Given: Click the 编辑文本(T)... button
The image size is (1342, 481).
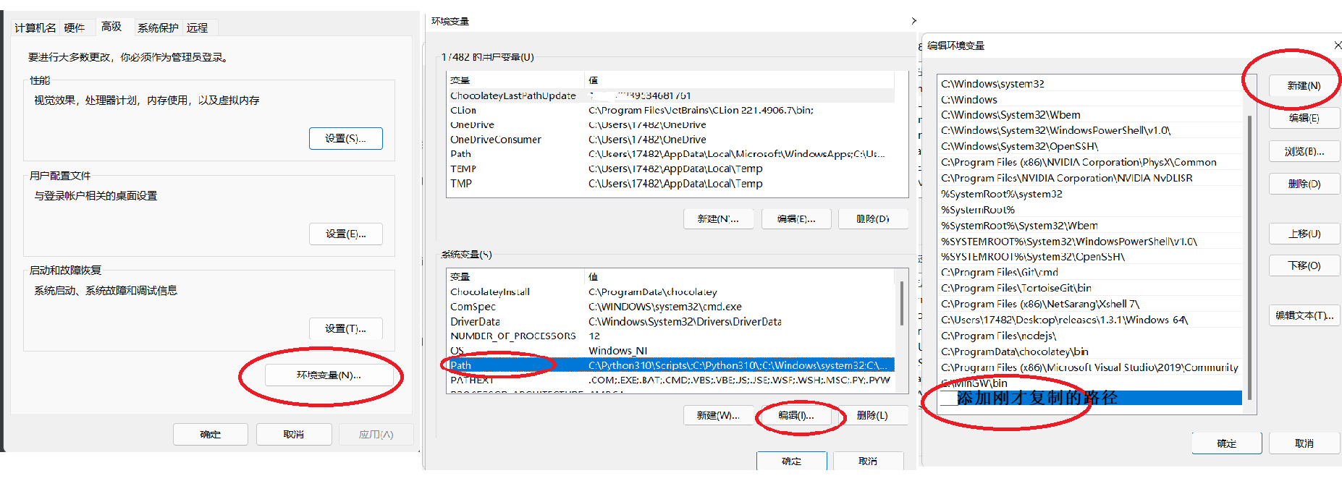Looking at the screenshot, I should pyautogui.click(x=1304, y=315).
